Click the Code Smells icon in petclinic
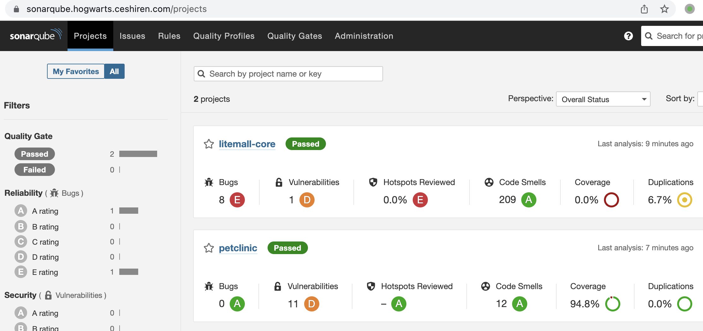703x331 pixels. [486, 286]
